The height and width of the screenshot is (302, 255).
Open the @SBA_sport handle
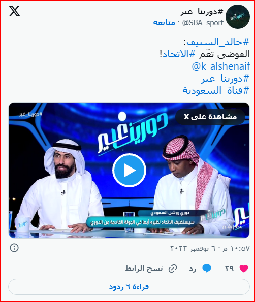[x=203, y=23]
